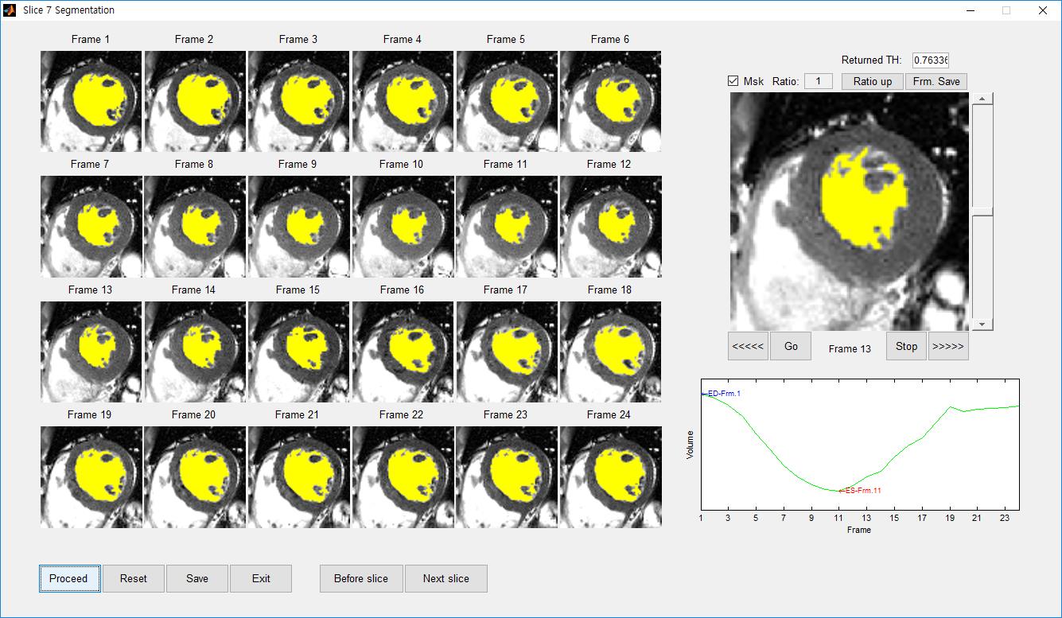Step forward with the >>>>> button

(x=947, y=346)
